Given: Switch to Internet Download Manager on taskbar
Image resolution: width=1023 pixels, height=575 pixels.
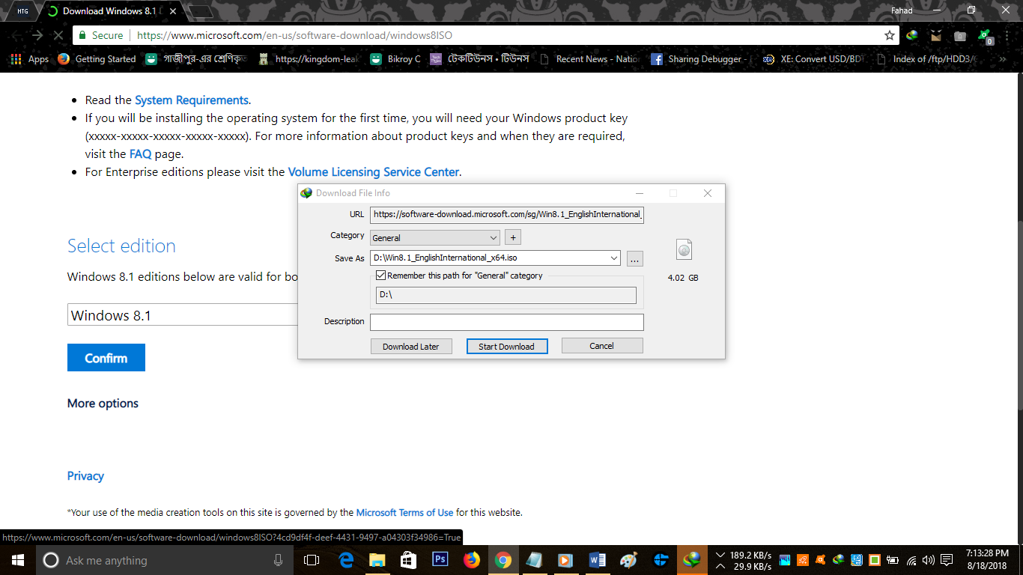Looking at the screenshot, I should [x=691, y=560].
